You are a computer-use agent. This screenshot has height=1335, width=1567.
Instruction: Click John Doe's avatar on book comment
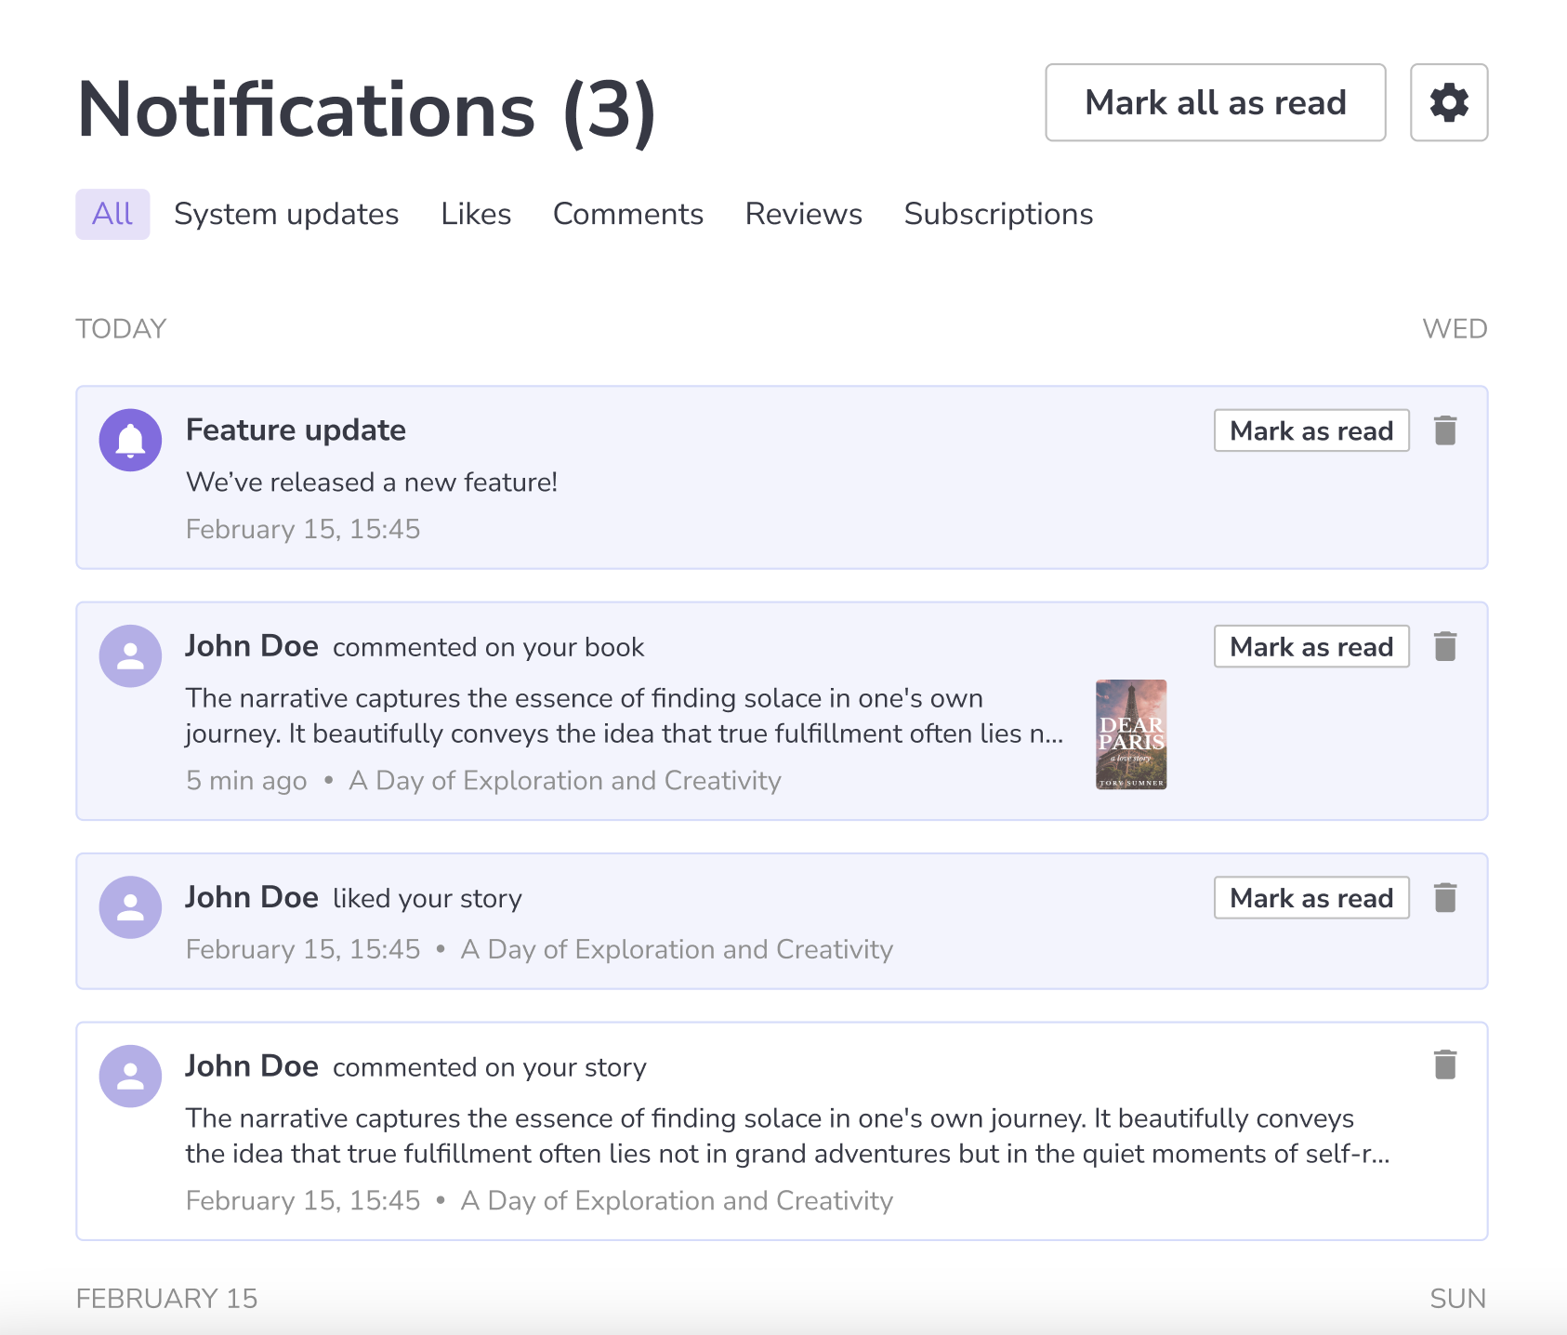130,654
